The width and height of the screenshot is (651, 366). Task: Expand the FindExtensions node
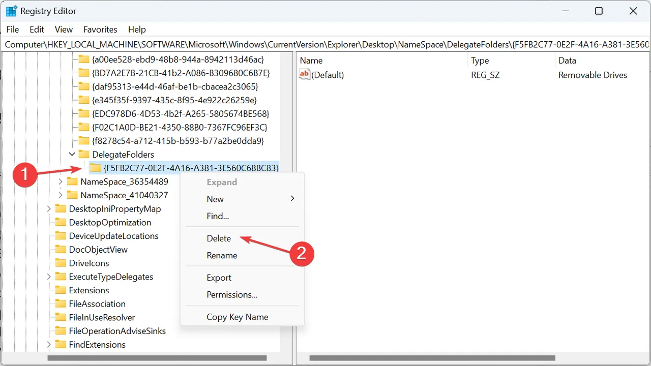click(x=49, y=345)
